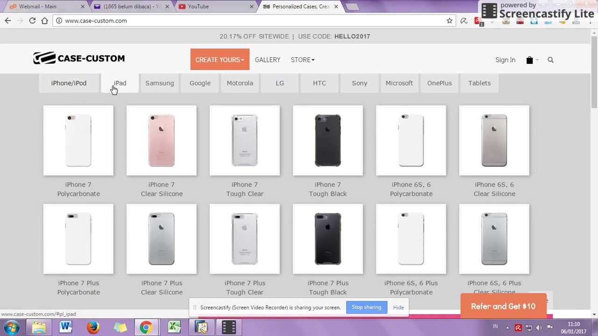Select the OnePlus category tab

tap(439, 83)
